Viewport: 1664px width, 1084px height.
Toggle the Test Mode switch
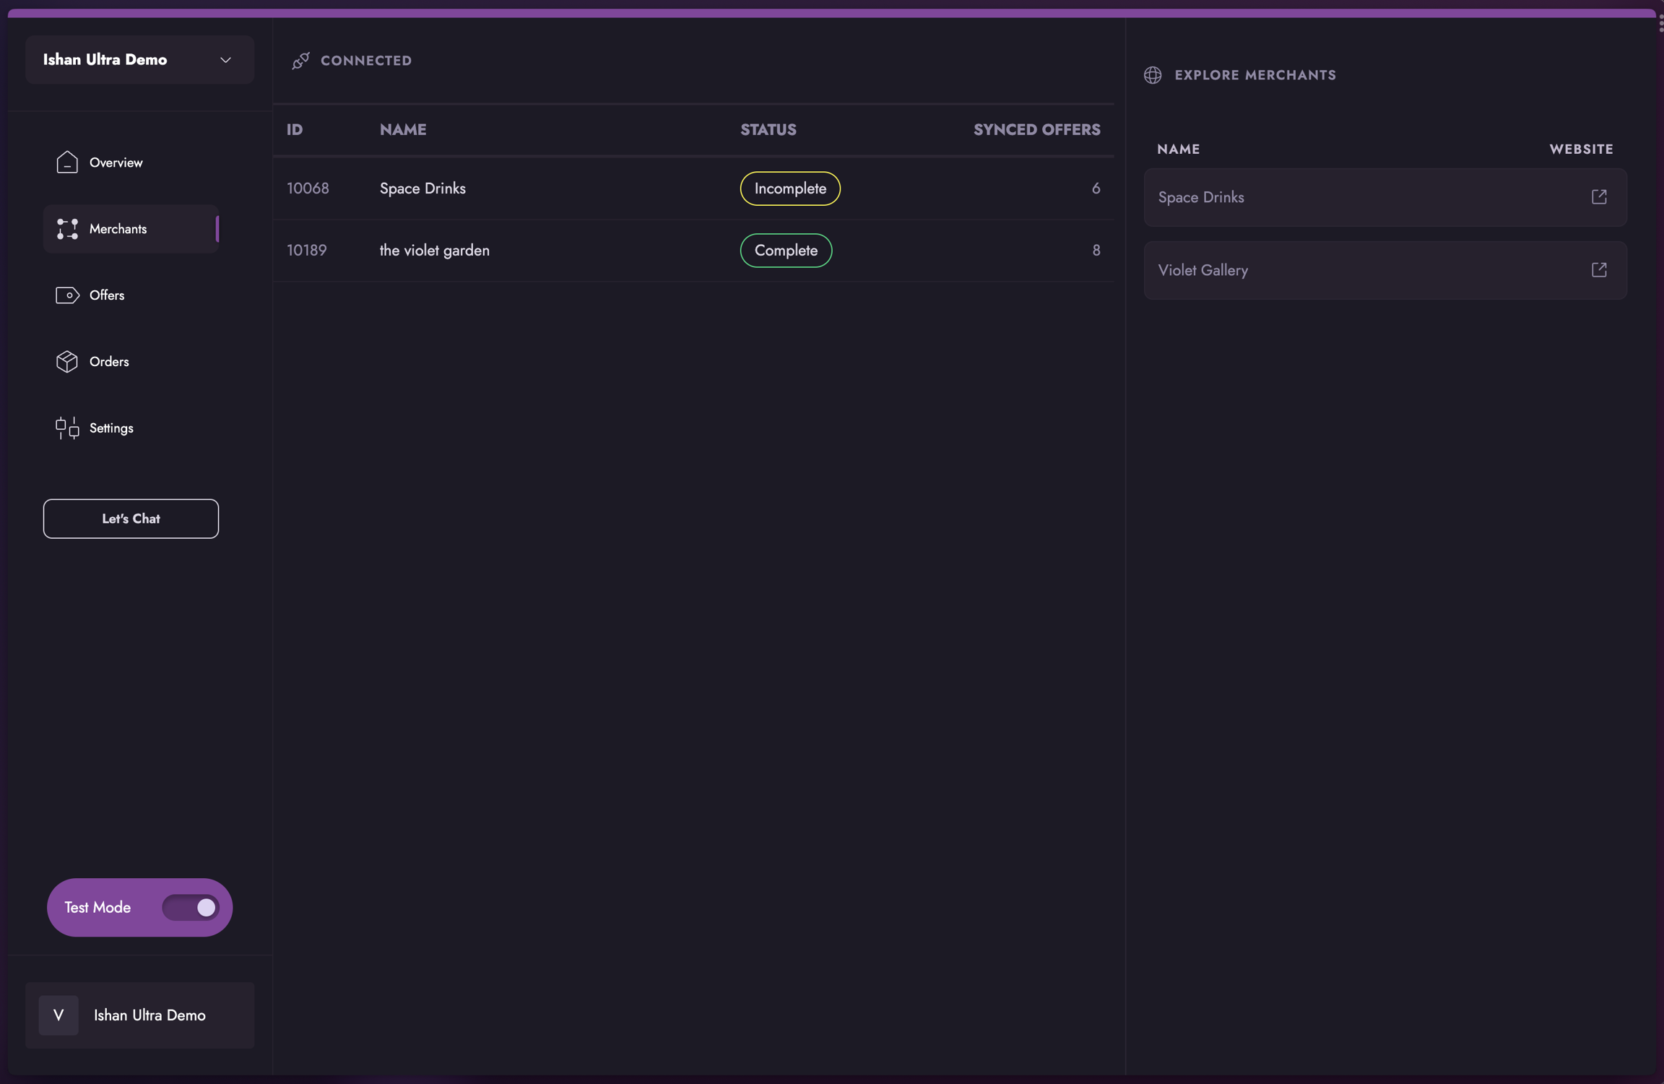pyautogui.click(x=191, y=907)
